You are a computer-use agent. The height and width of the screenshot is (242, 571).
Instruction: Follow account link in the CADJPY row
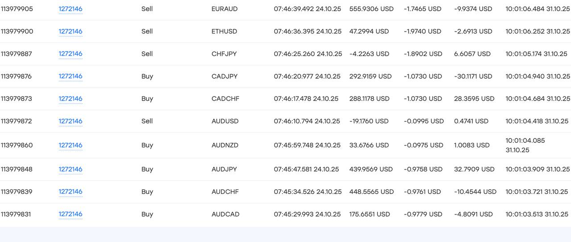70,77
